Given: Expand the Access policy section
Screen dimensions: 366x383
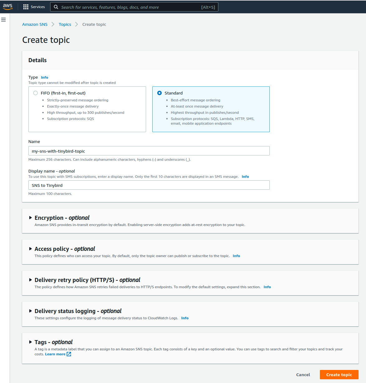Looking at the screenshot, I should 31,249.
